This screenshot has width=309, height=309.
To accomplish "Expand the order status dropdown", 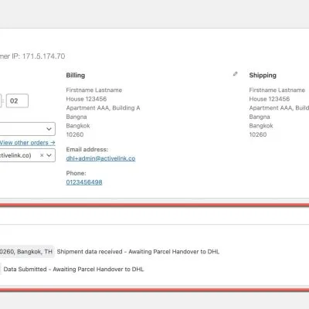I will click(28, 129).
